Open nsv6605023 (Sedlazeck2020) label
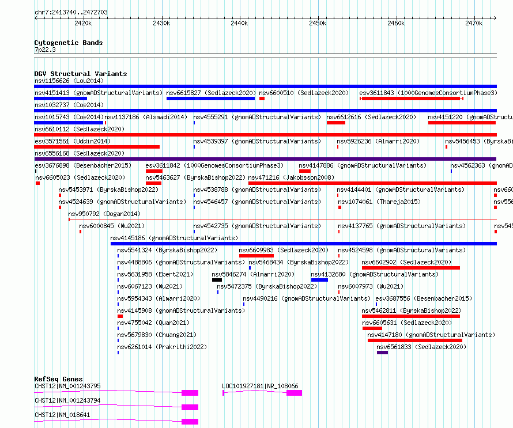The width and height of the screenshot is (513, 428). [x=80, y=177]
